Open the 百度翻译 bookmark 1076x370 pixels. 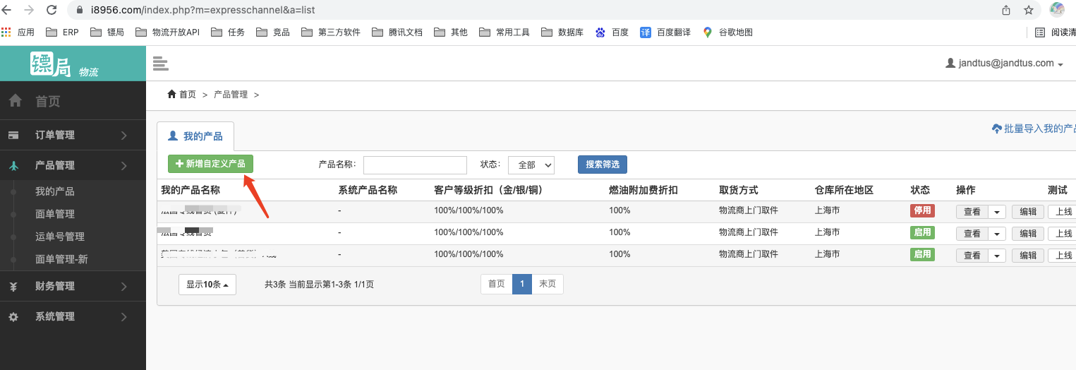(665, 32)
